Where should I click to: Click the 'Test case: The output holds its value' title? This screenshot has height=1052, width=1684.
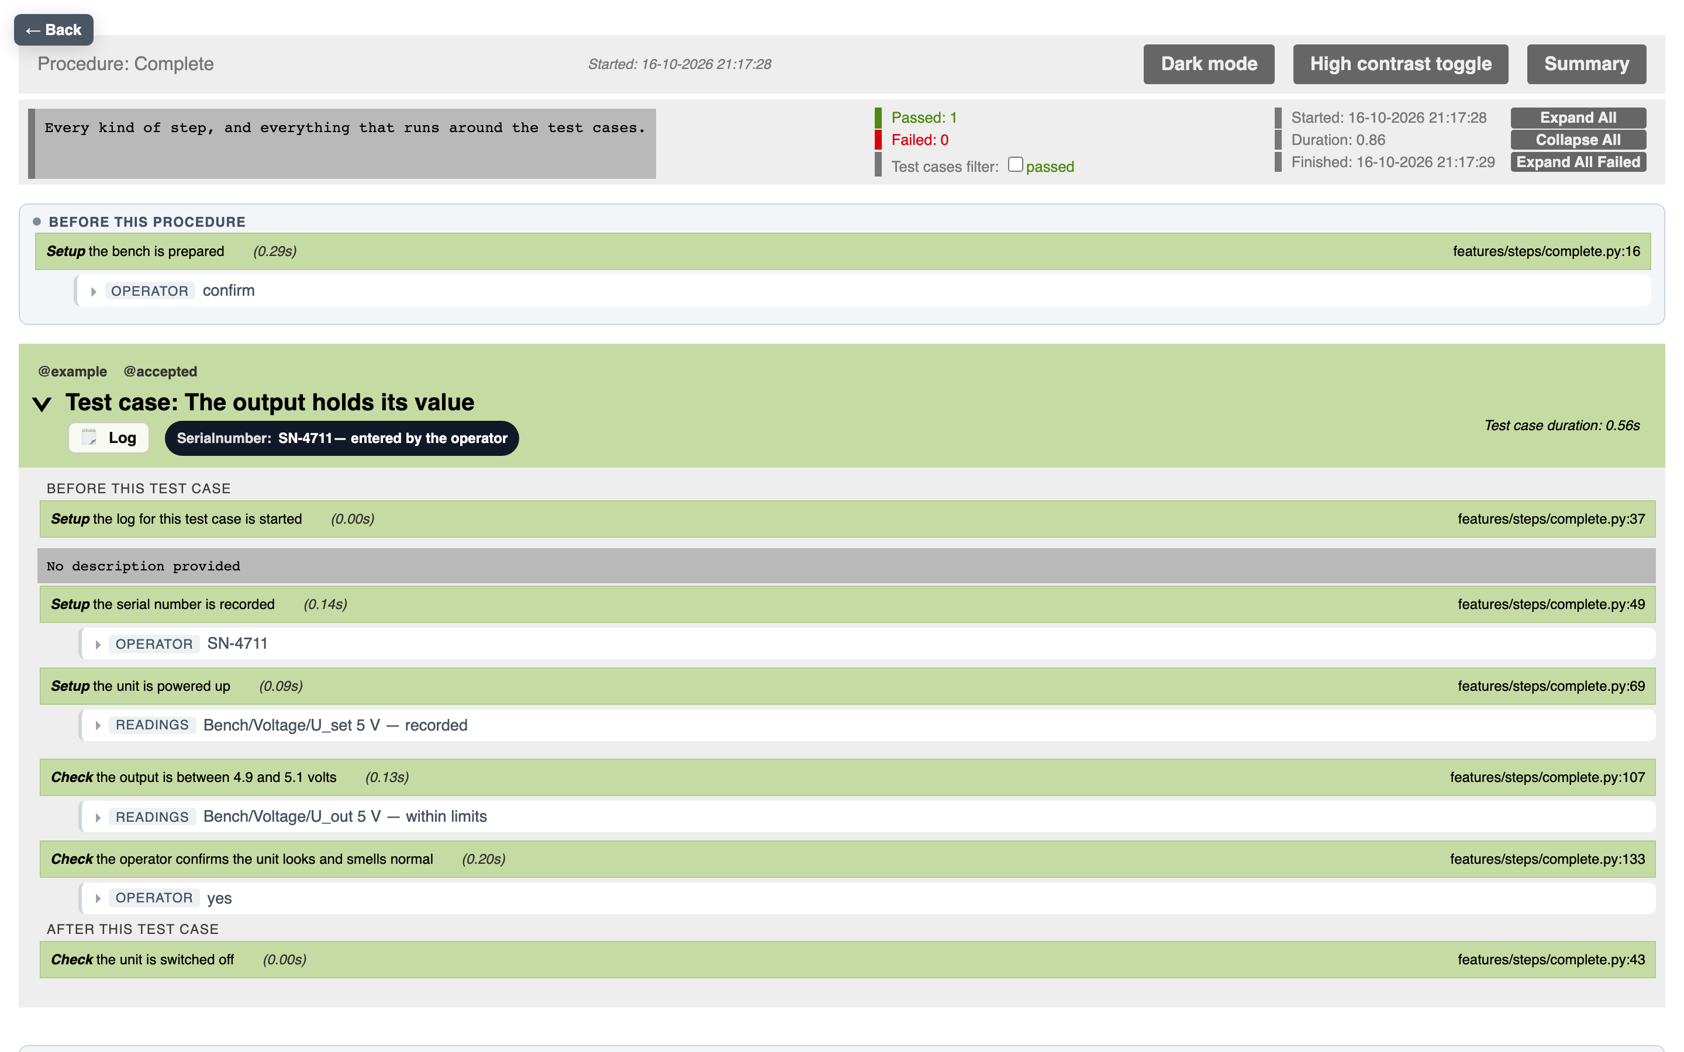point(270,402)
